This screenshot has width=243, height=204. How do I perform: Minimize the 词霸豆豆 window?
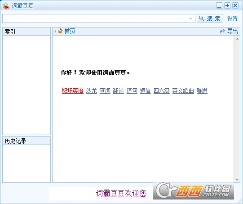pyautogui.click(x=219, y=6)
